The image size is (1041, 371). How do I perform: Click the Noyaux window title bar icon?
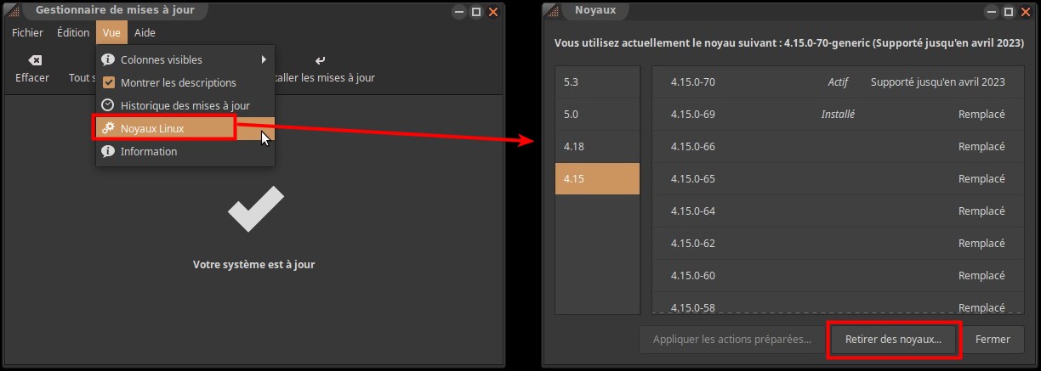pos(550,11)
